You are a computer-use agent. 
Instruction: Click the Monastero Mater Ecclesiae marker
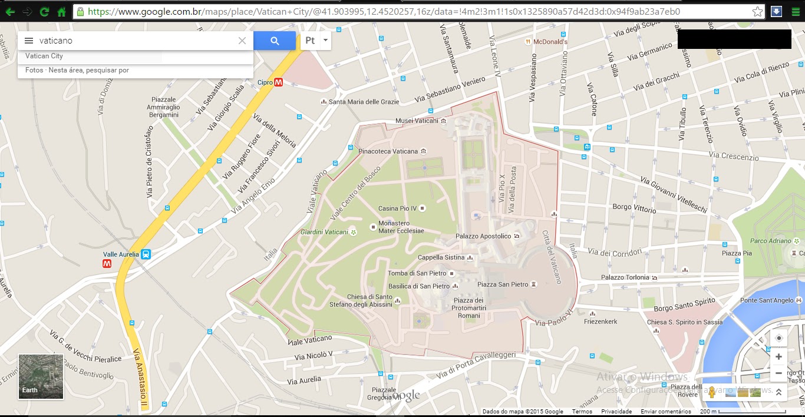[x=372, y=227]
